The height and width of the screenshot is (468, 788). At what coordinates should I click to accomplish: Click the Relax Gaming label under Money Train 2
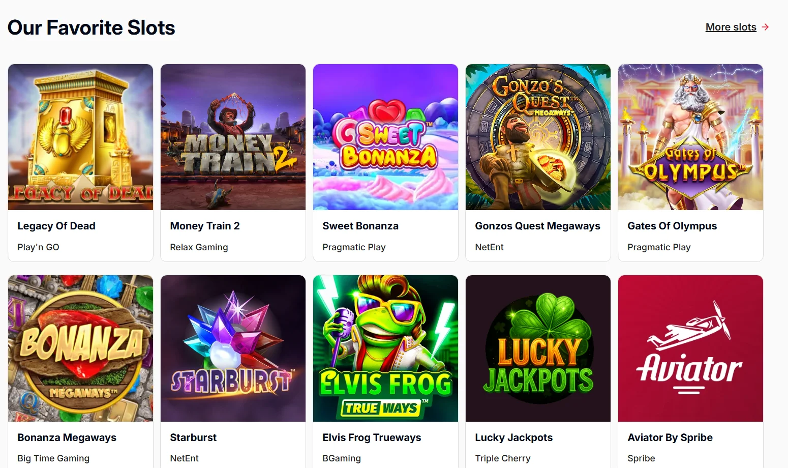(x=199, y=247)
